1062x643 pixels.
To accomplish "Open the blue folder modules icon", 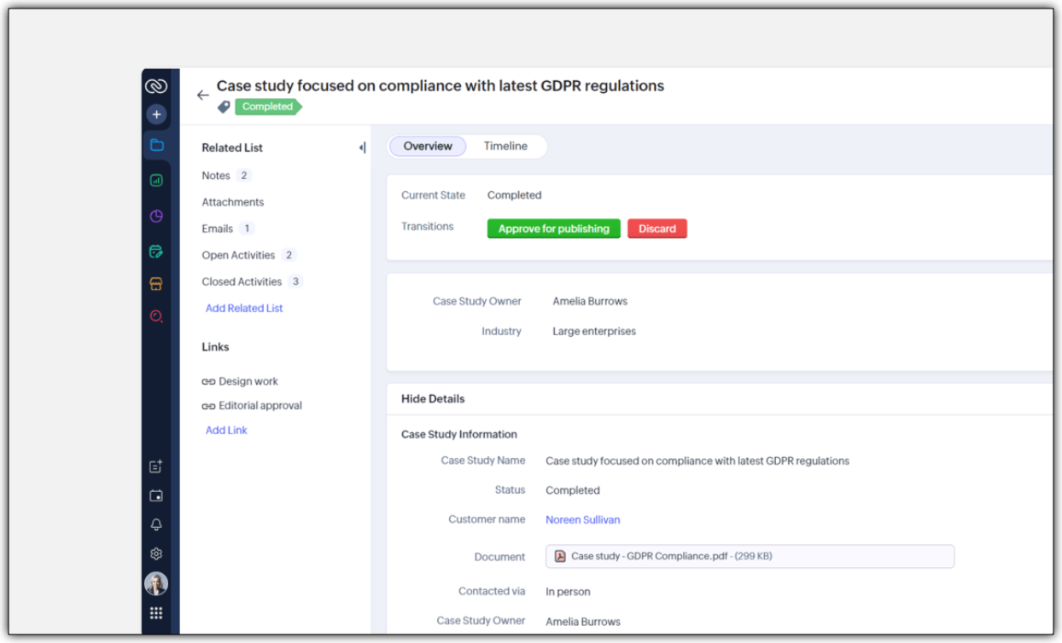I will (156, 145).
